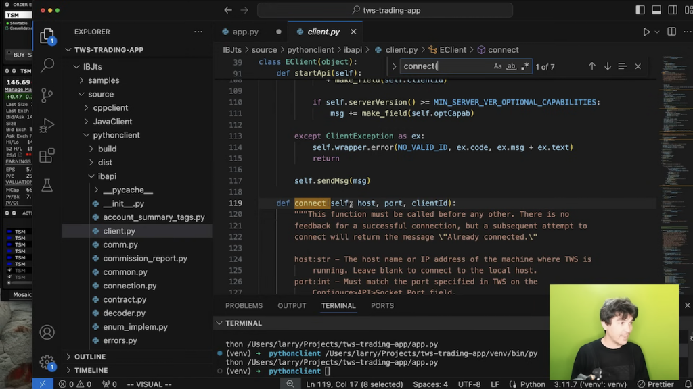Click the Run Python file play button
The image size is (693, 389).
(646, 32)
